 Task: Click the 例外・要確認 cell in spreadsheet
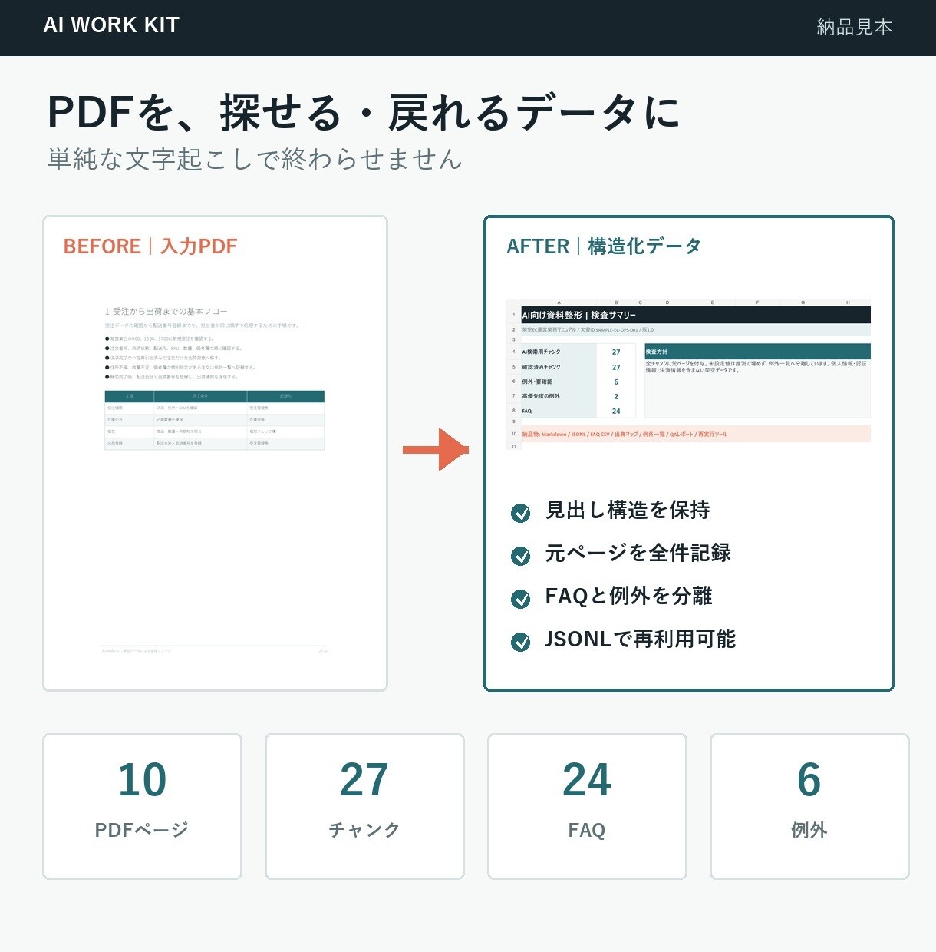click(x=559, y=382)
